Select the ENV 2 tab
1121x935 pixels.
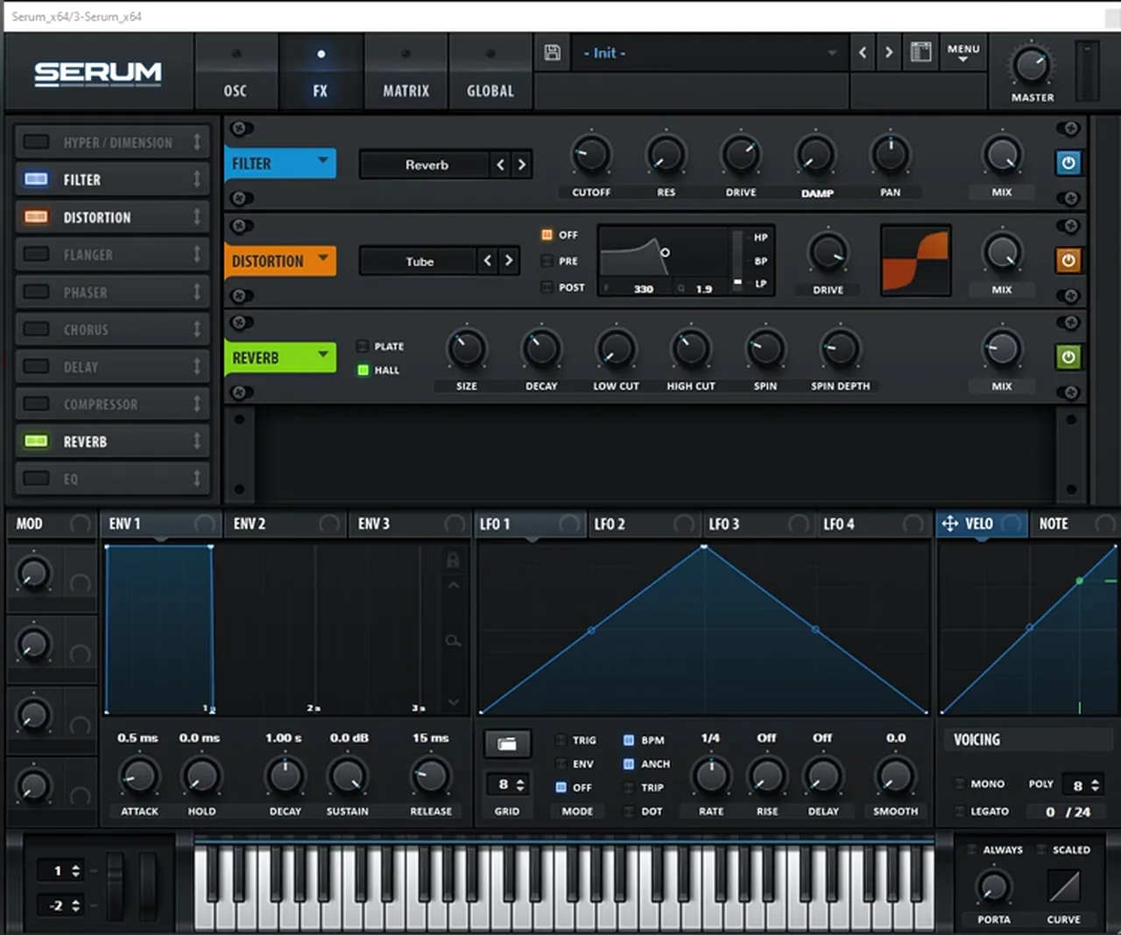click(x=286, y=524)
